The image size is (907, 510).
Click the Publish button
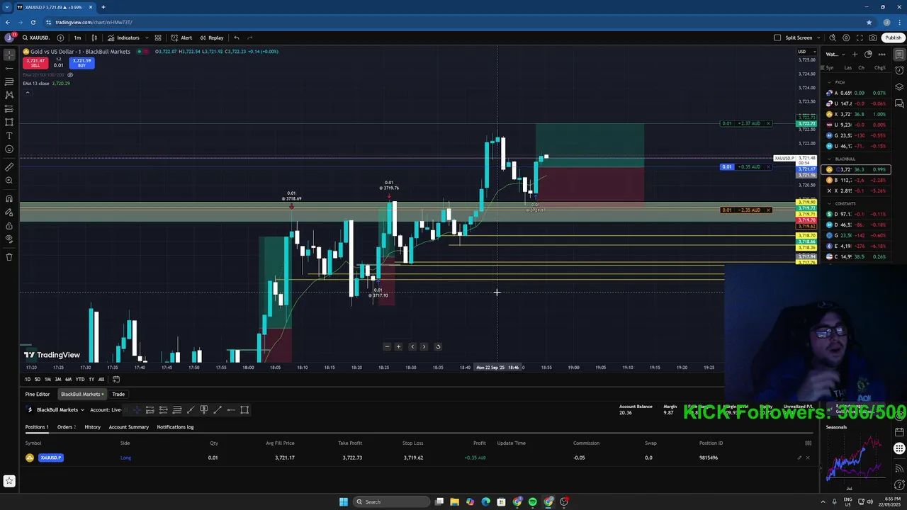(893, 38)
